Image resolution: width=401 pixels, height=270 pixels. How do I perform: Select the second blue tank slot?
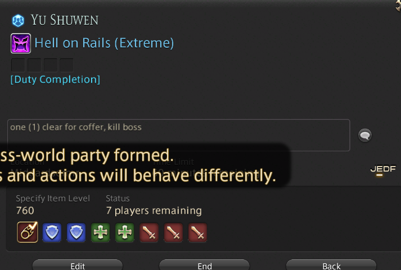[x=76, y=232]
